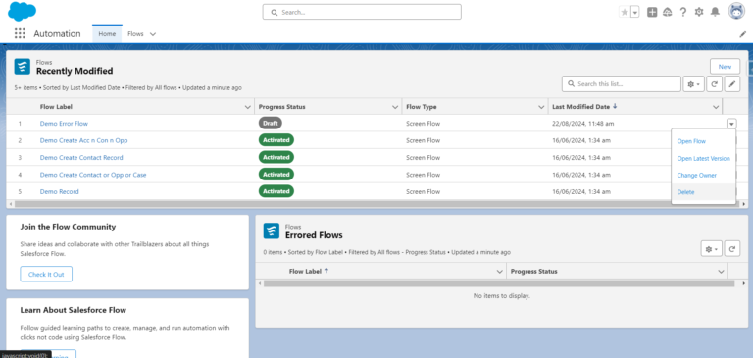
Task: Choose Open Latest Version menu item
Action: coord(703,159)
